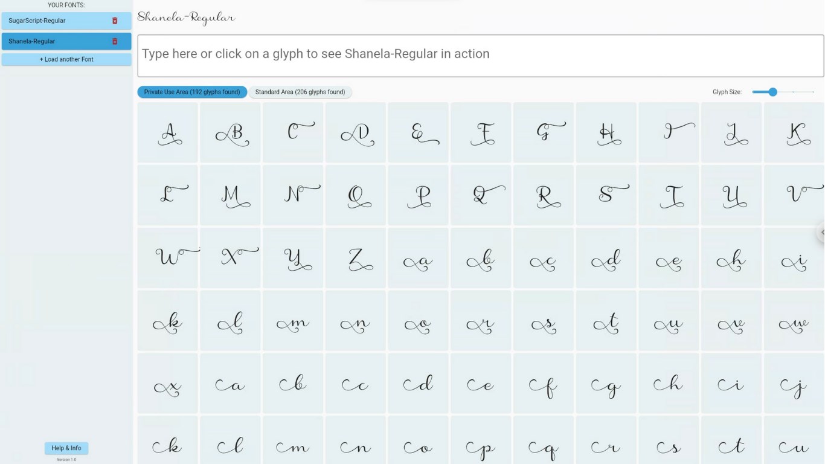Select the swash capital B glyph
Image resolution: width=825 pixels, height=464 pixels.
coord(231,132)
